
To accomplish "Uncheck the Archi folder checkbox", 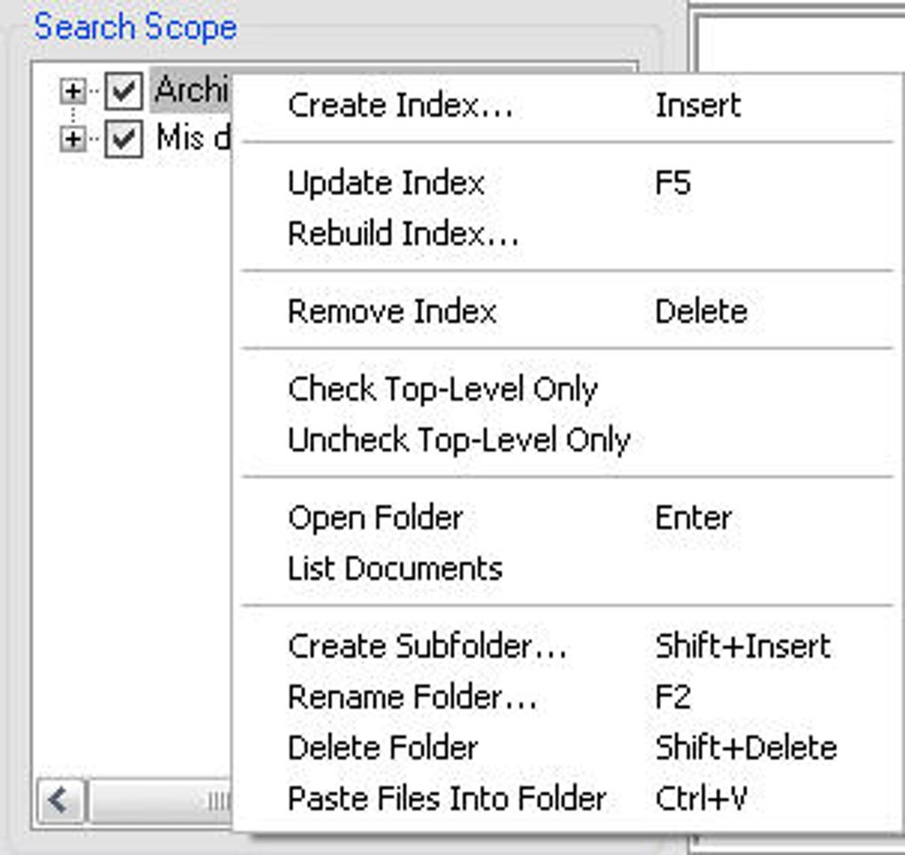I will [123, 91].
